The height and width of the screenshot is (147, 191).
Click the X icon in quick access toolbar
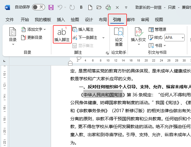117,7
